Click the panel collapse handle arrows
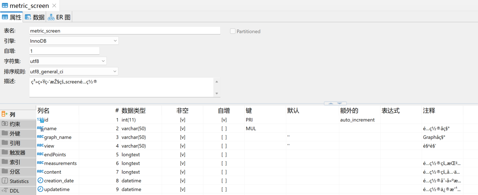This screenshot has height=195, width=478. point(335,103)
